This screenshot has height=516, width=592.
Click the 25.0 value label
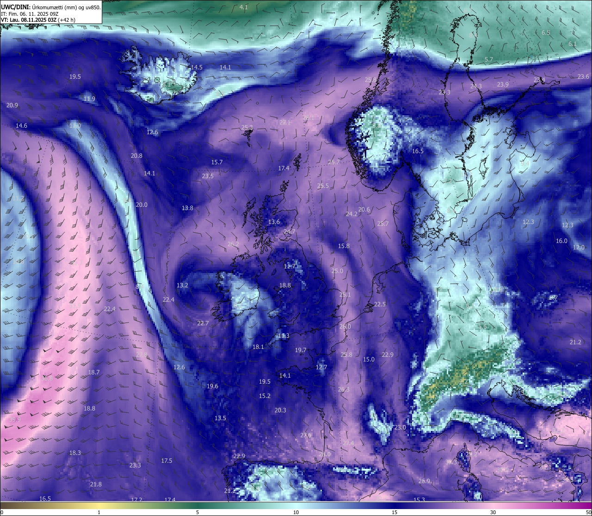pos(337,271)
